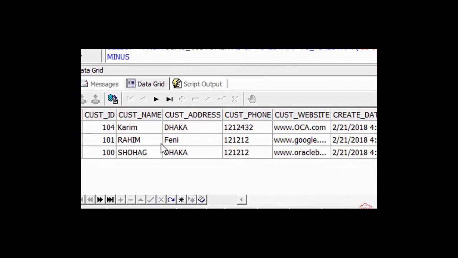
Task: Select cell with CUST_ID 104
Action: (99, 127)
